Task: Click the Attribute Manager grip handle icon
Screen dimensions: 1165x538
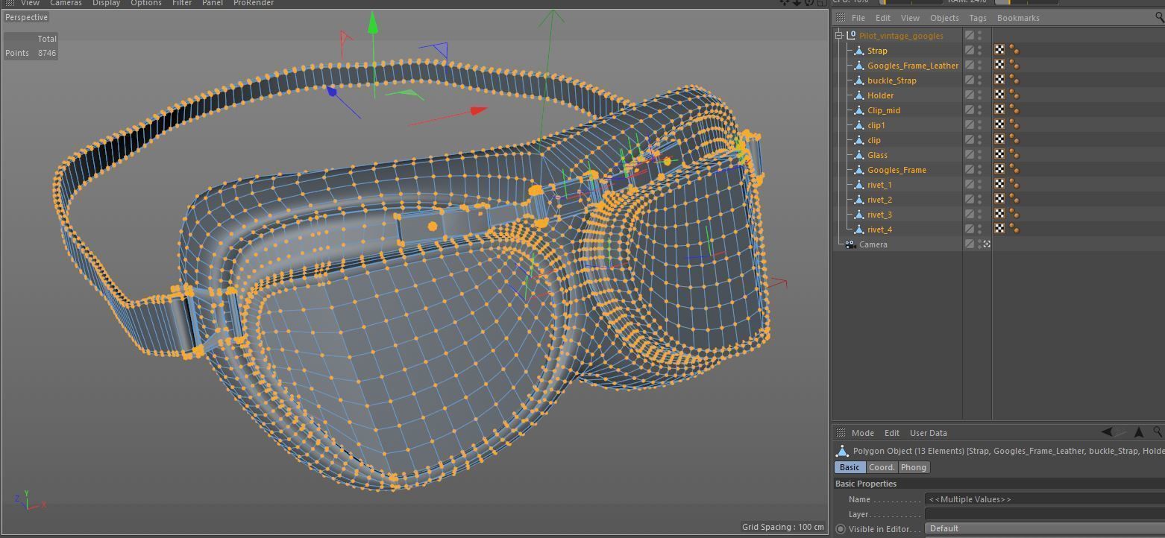Action: tap(841, 433)
